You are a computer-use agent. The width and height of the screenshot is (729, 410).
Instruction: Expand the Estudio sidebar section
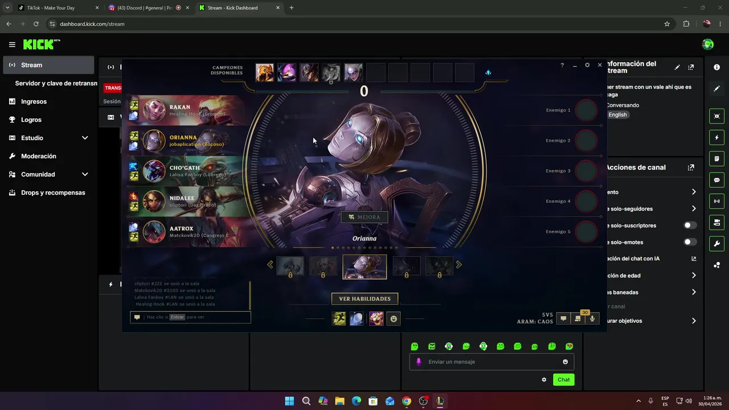(85, 138)
